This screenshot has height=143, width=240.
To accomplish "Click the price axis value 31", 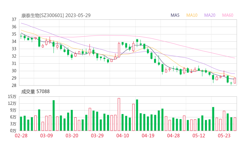I will (14, 63).
